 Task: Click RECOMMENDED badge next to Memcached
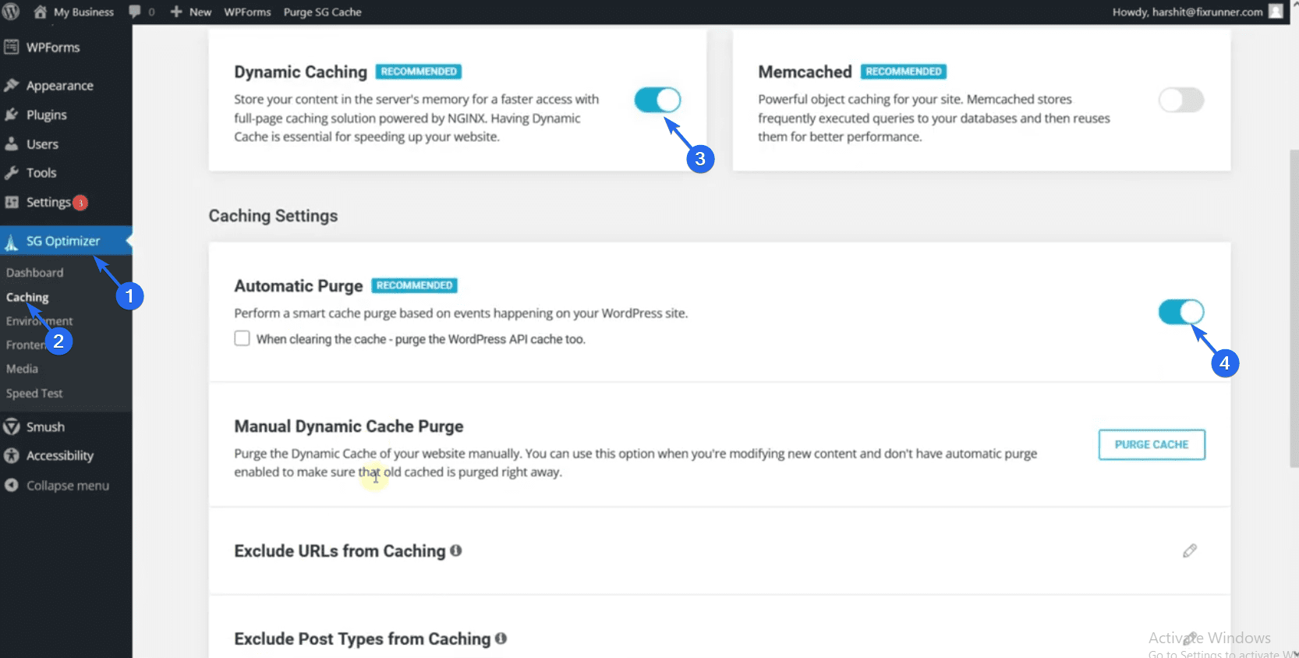click(x=904, y=72)
